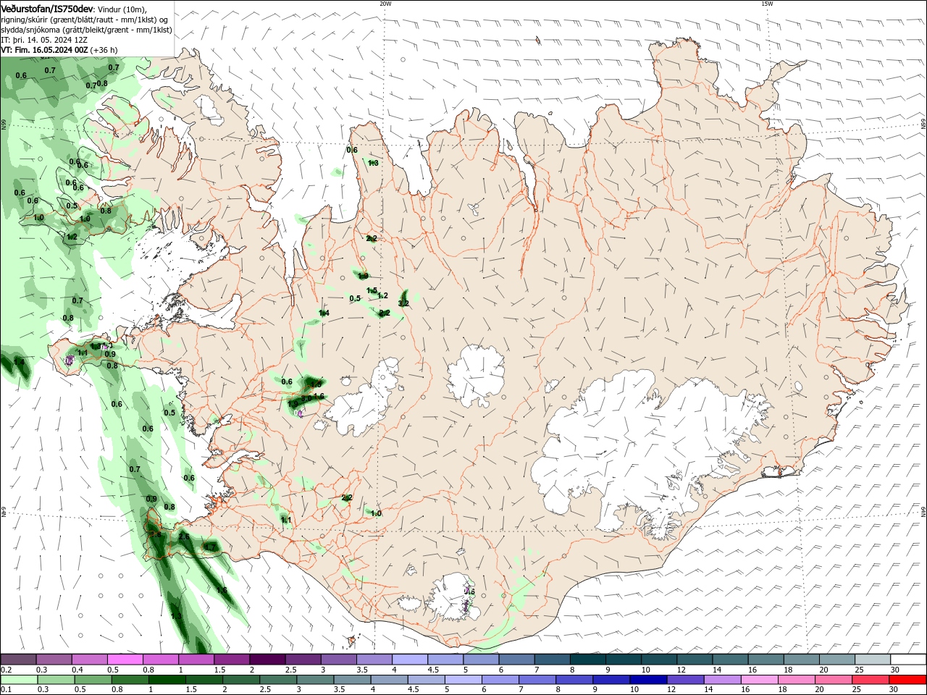Pick upper legend swatch between 2.5 and 3
The width and height of the screenshot is (927, 695).
pos(303,660)
